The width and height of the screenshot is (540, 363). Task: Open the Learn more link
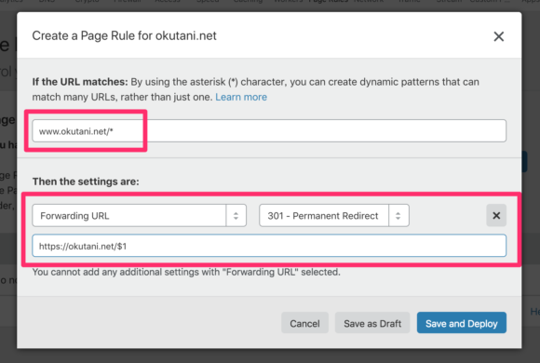[241, 97]
